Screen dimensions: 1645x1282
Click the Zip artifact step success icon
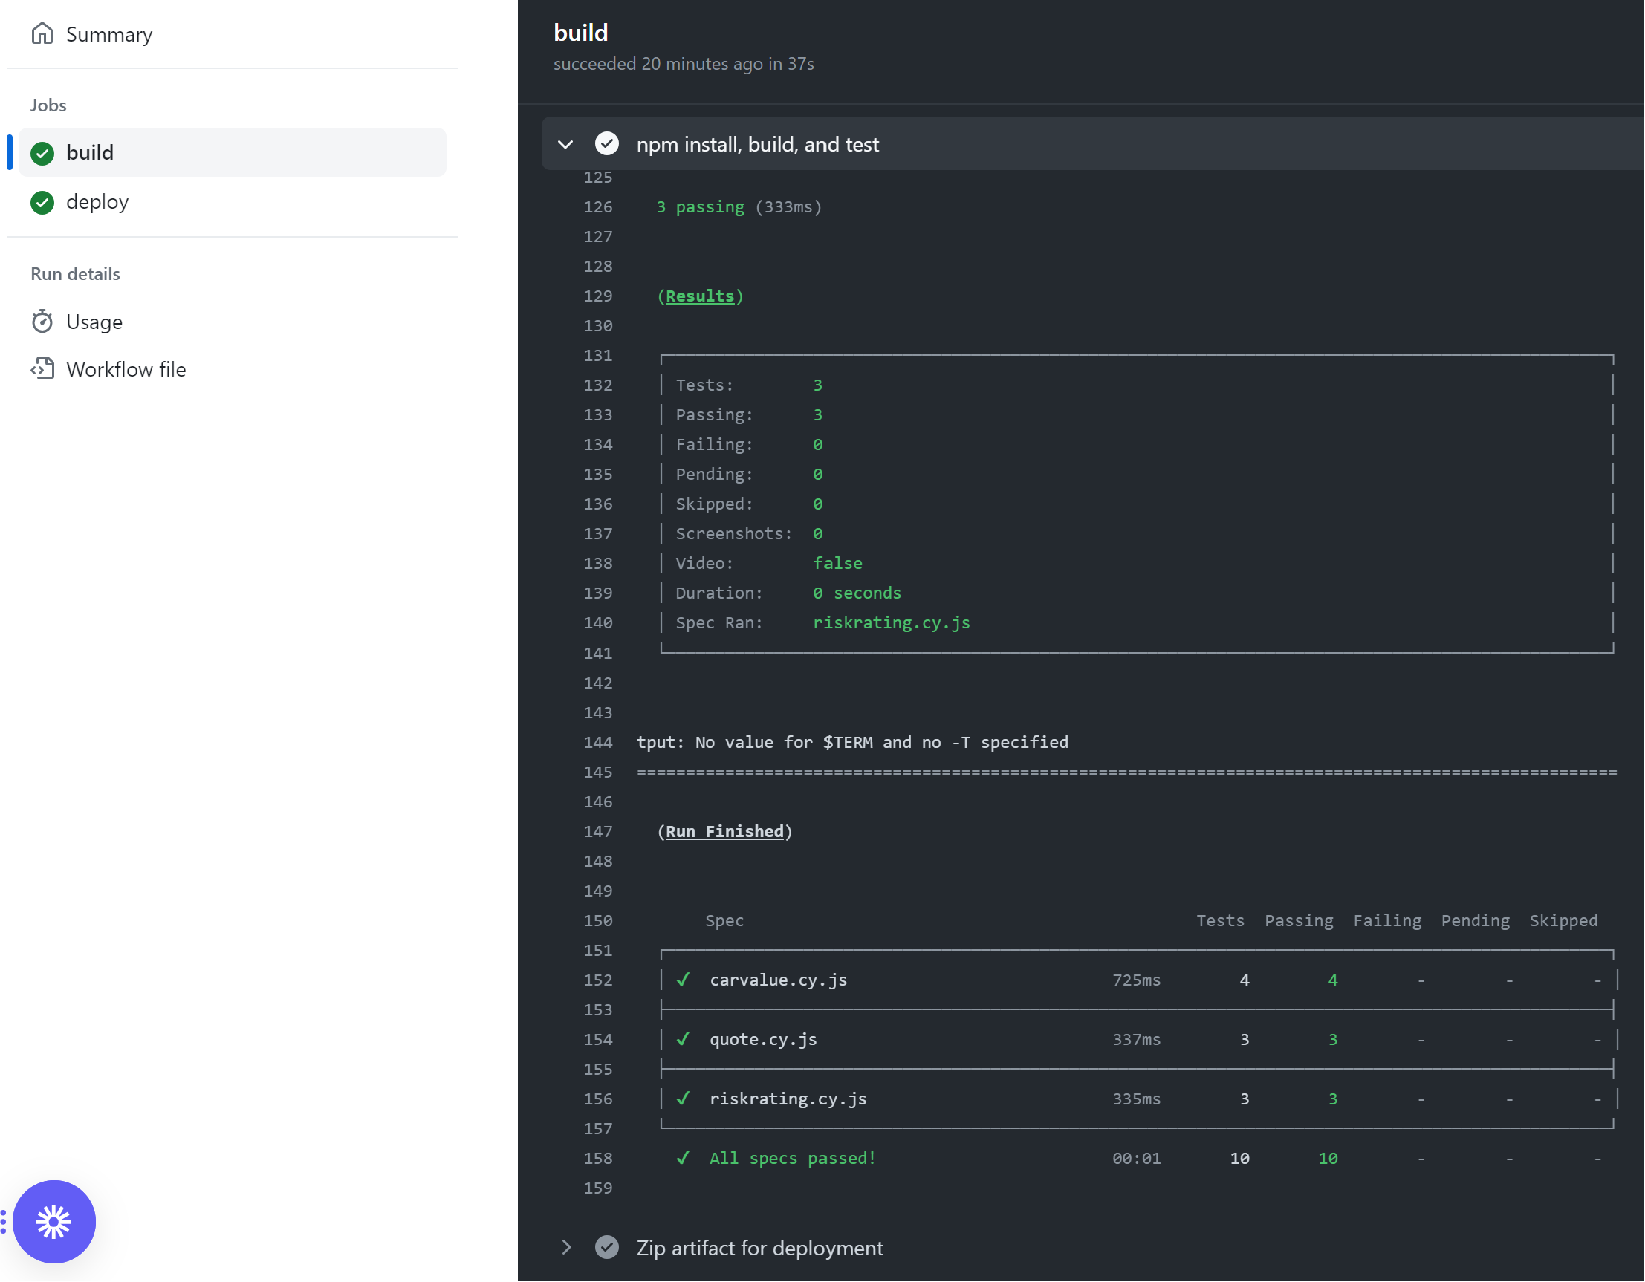[606, 1247]
